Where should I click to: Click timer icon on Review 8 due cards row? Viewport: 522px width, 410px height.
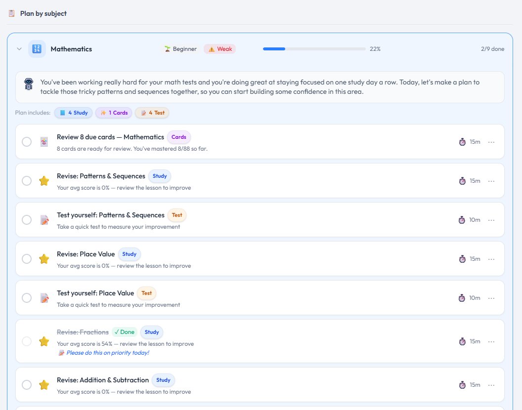(x=462, y=142)
